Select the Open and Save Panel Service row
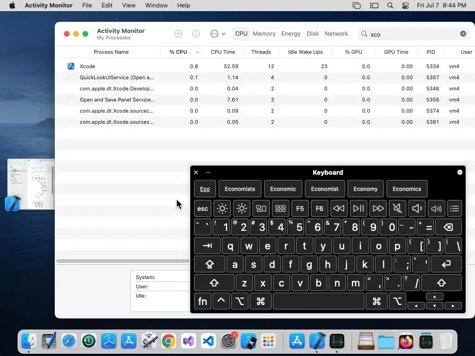Screen dimensions: 475x356 point(265,100)
